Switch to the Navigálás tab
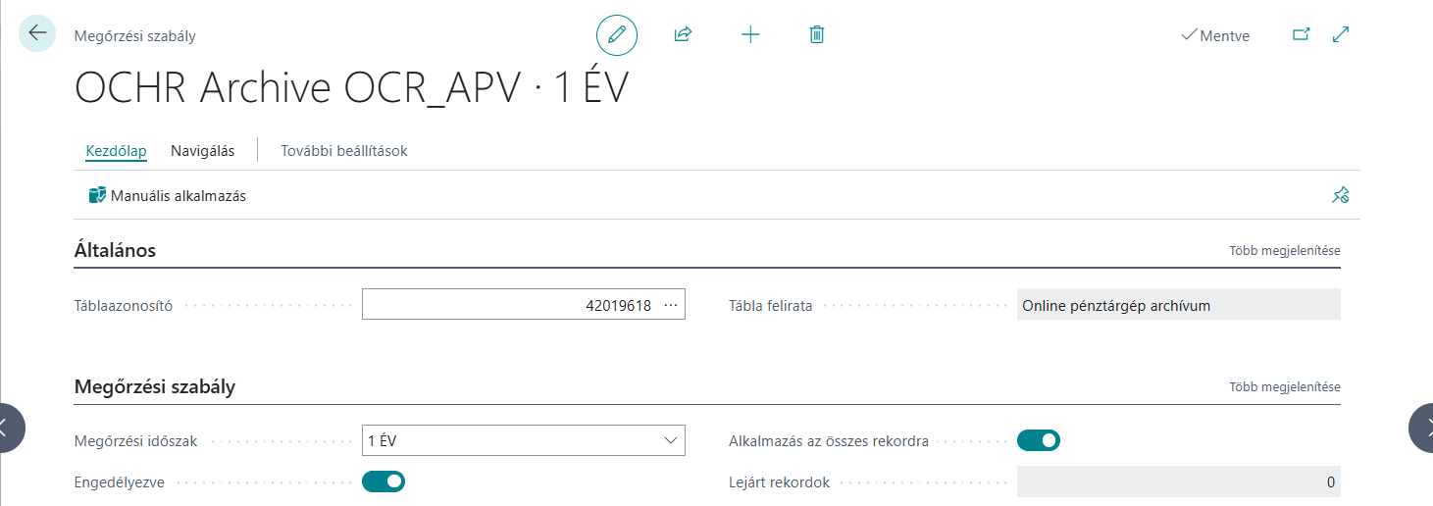The height and width of the screenshot is (506, 1433). point(202,151)
